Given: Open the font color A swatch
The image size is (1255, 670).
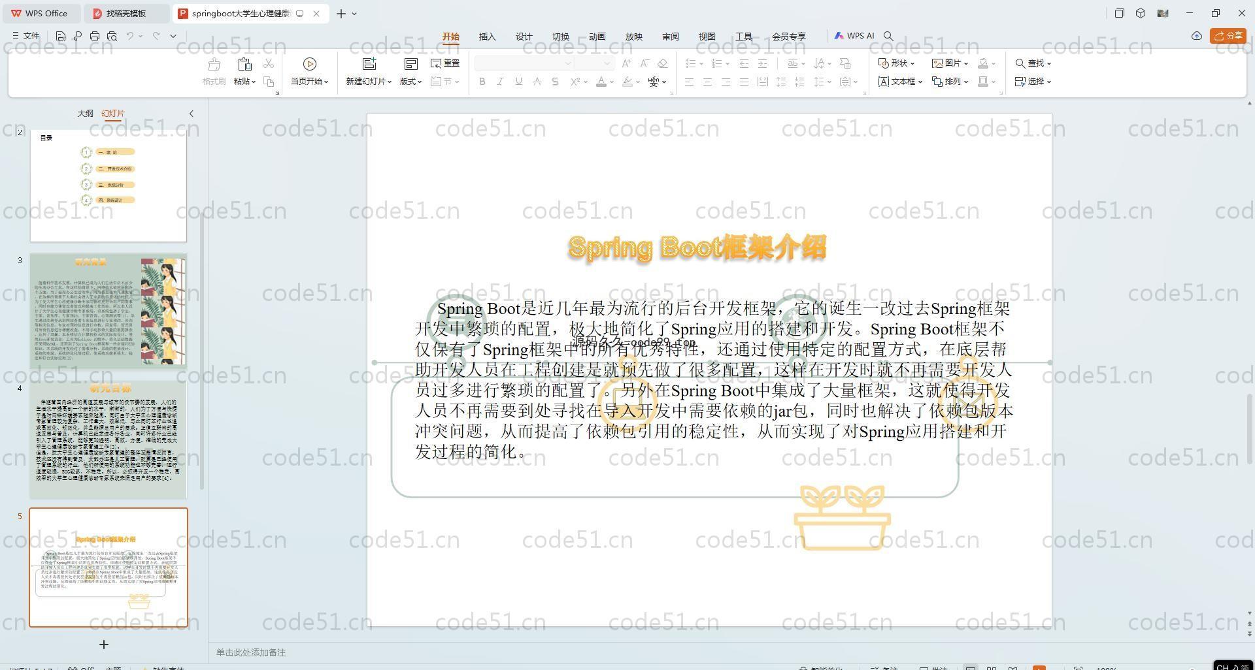Looking at the screenshot, I should click(x=601, y=82).
